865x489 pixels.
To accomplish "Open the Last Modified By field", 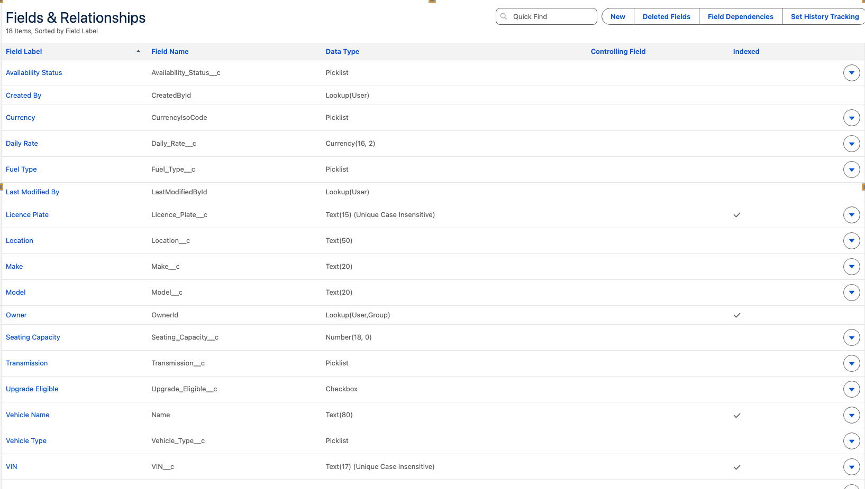I will click(x=32, y=192).
